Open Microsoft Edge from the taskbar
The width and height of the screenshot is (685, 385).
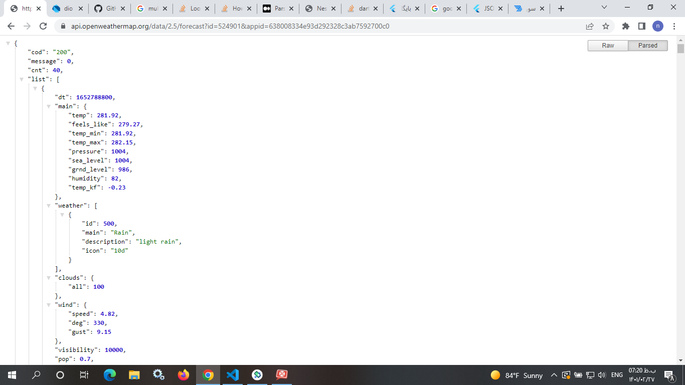click(110, 375)
